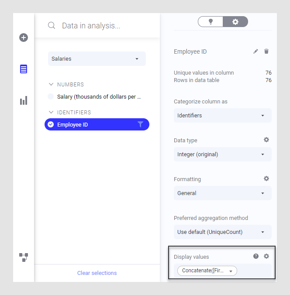Rename Employee ID with the pencil icon
The height and width of the screenshot is (295, 290).
(x=255, y=51)
